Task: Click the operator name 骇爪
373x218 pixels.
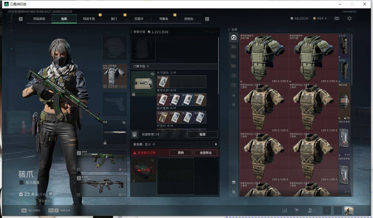Action: click(x=26, y=174)
